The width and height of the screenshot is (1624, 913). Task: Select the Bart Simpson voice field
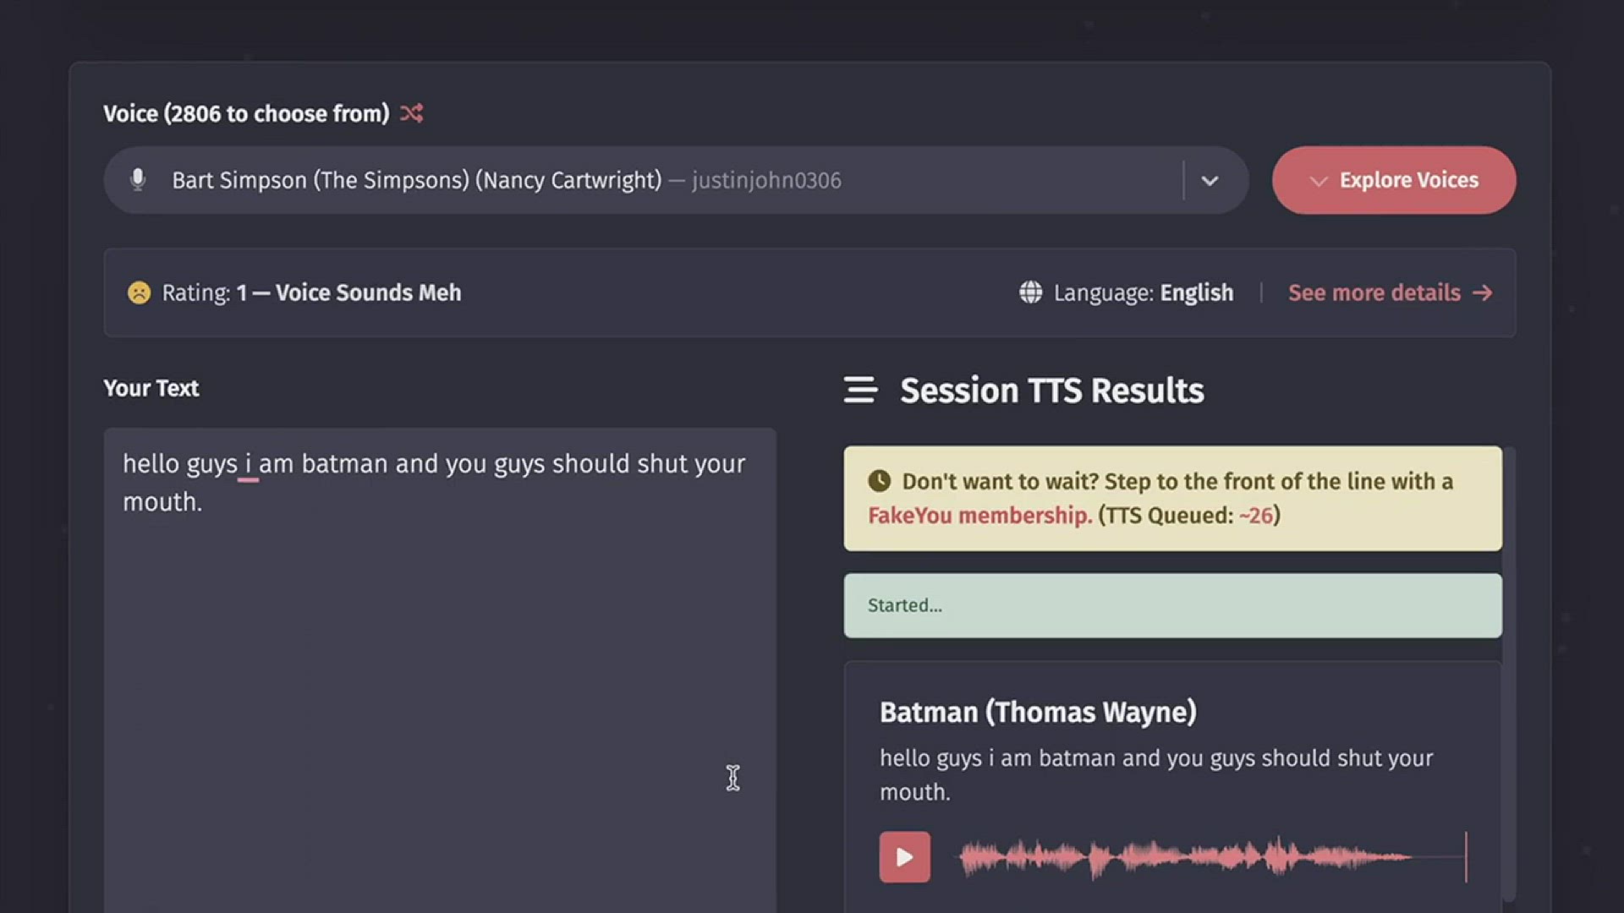point(676,180)
